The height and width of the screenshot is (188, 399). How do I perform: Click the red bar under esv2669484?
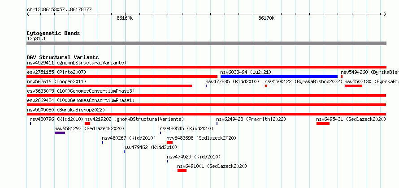pyautogui.click(x=206, y=105)
